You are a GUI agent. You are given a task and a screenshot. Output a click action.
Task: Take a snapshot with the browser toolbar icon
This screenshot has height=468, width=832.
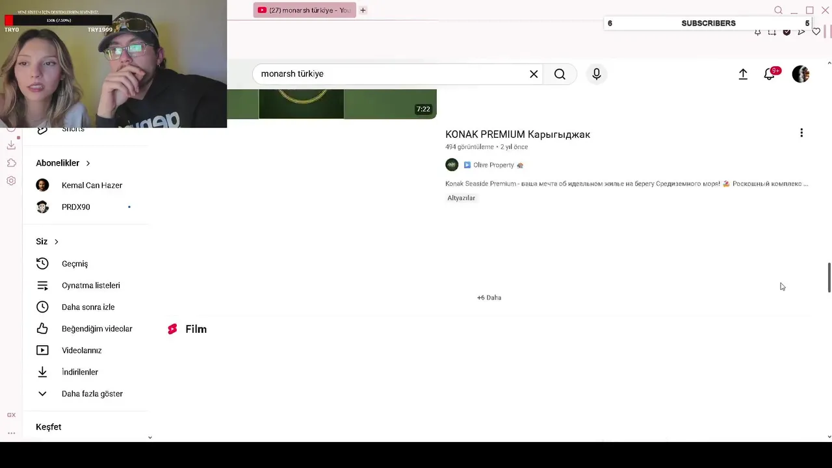point(772,32)
